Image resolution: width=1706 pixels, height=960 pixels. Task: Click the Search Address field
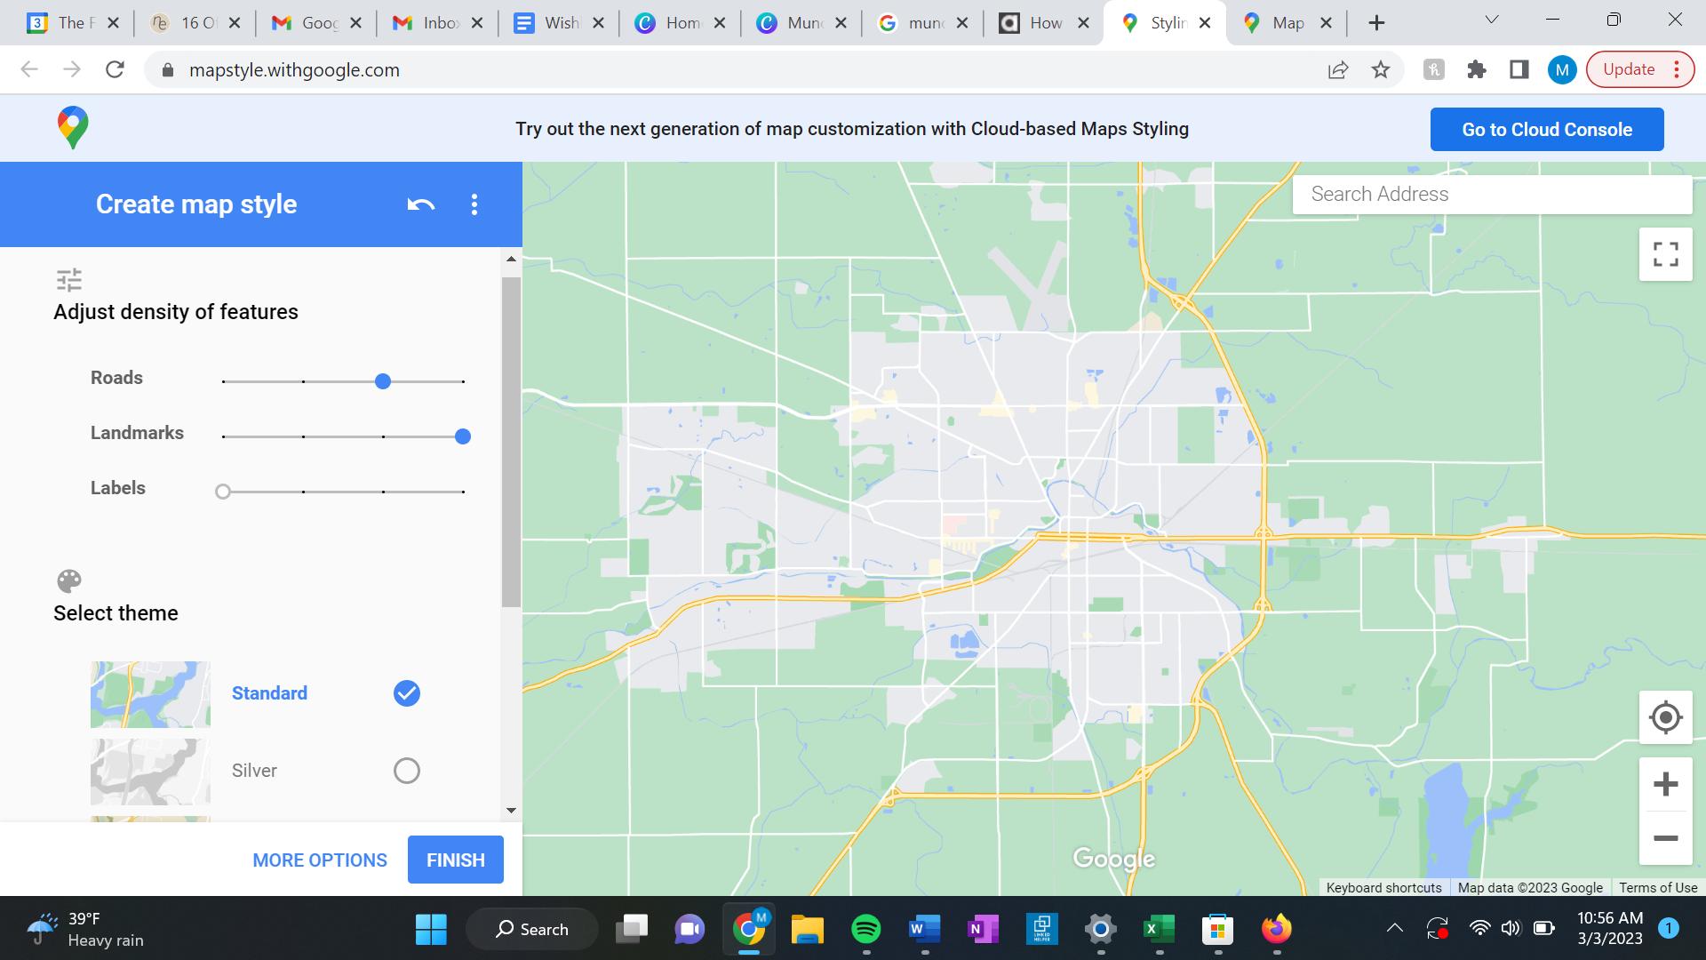[1491, 194]
